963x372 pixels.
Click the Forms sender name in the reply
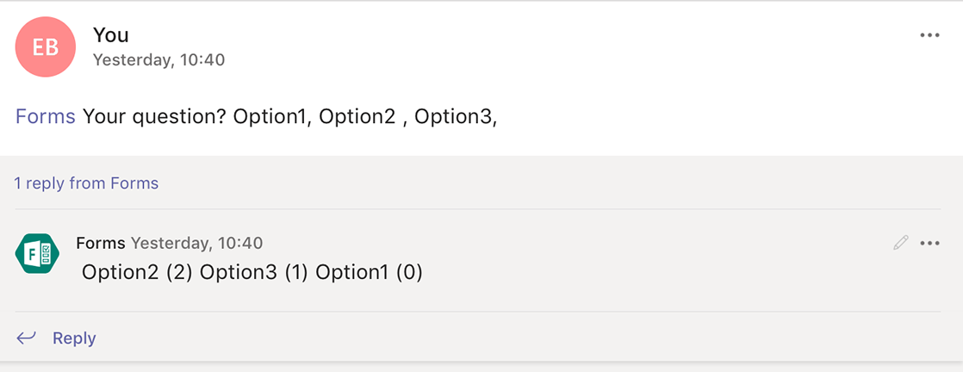pos(101,243)
